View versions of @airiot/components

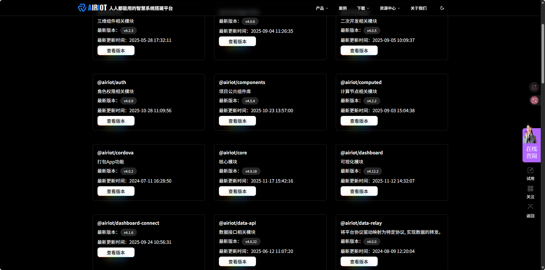point(237,121)
